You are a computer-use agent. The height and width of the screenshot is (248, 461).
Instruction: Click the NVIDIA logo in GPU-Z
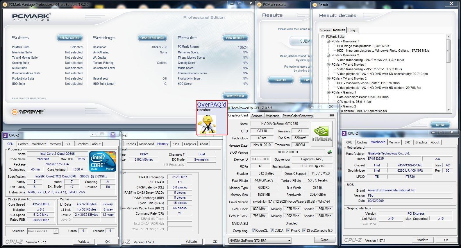coord(321,134)
